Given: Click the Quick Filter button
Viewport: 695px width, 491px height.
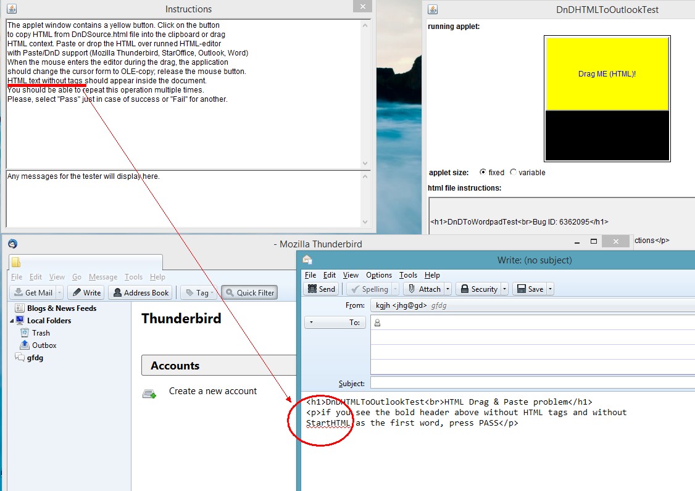Looking at the screenshot, I should point(249,293).
